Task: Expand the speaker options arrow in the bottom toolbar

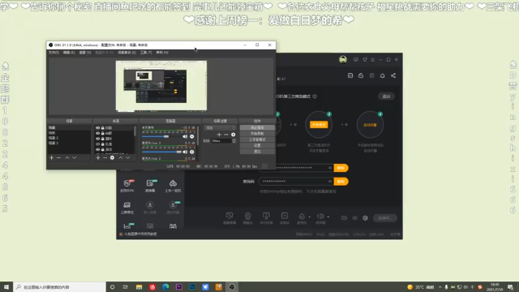Action: (328, 217)
